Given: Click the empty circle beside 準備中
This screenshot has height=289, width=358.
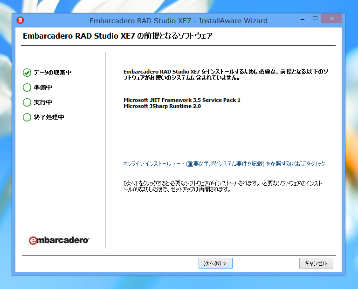Looking at the screenshot, I should pos(27,87).
